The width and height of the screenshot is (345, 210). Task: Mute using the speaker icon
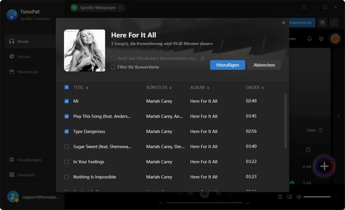(299, 197)
